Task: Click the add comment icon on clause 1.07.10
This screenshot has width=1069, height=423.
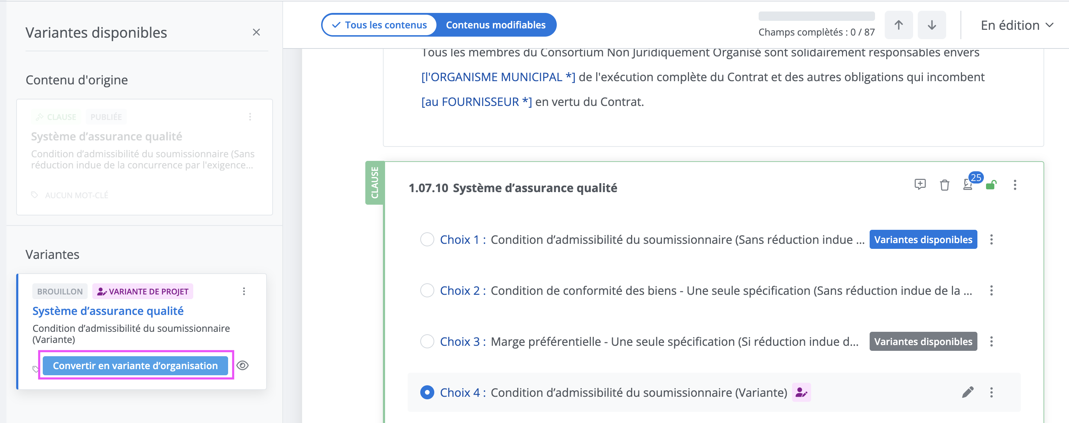Action: 920,185
